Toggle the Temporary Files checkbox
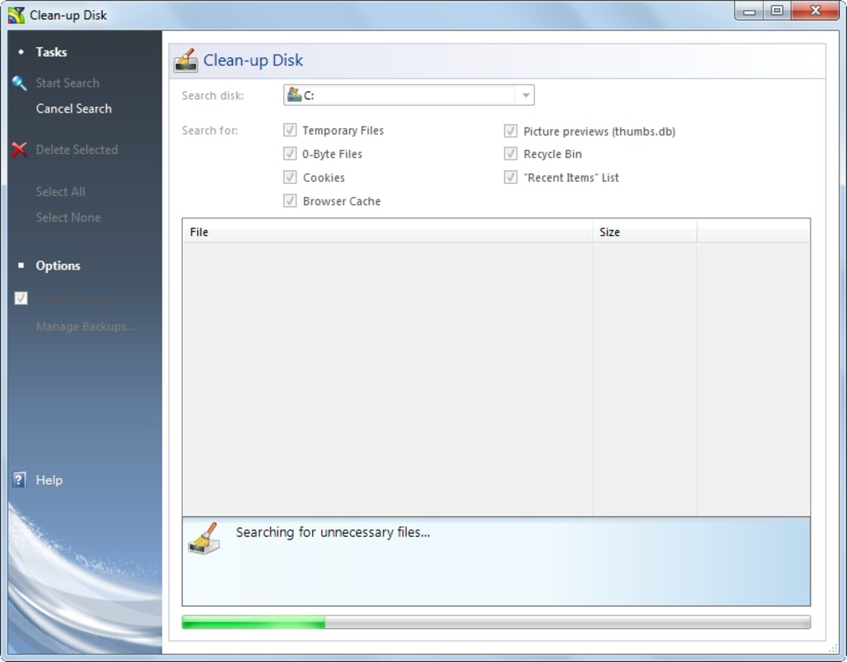Image resolution: width=847 pixels, height=662 pixels. click(x=290, y=130)
